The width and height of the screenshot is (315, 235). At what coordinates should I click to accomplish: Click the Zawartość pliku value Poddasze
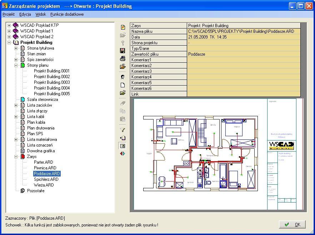click(x=197, y=54)
